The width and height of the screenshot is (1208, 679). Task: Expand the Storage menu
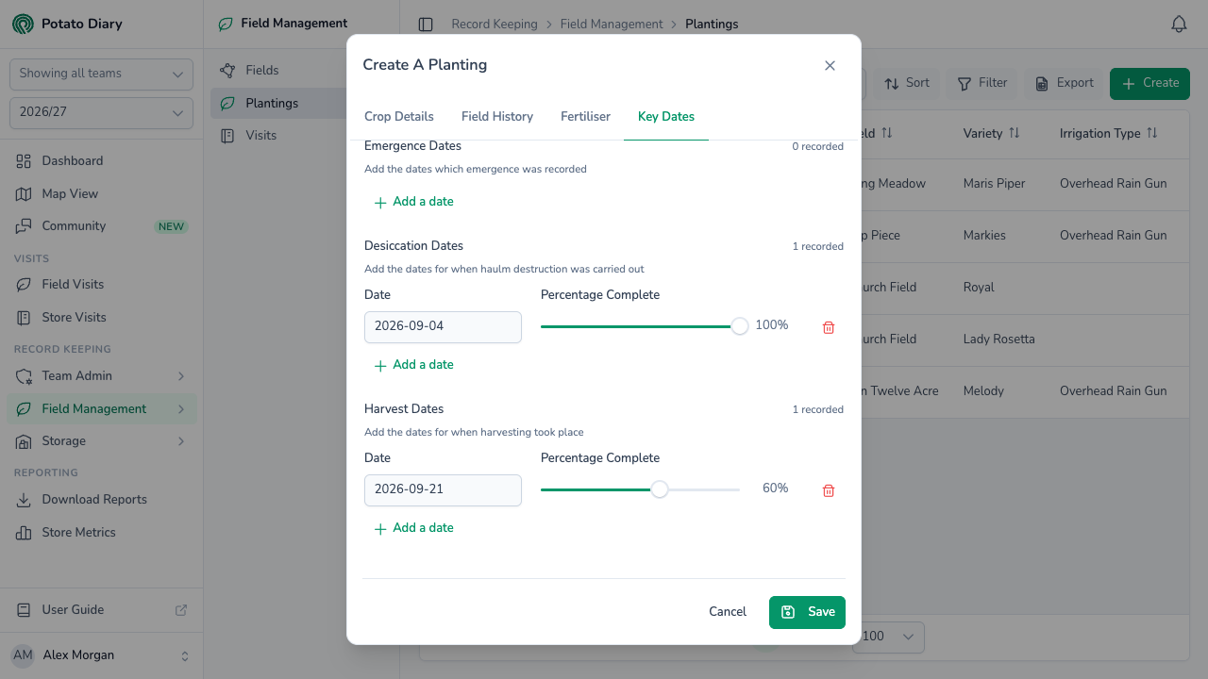tap(102, 441)
